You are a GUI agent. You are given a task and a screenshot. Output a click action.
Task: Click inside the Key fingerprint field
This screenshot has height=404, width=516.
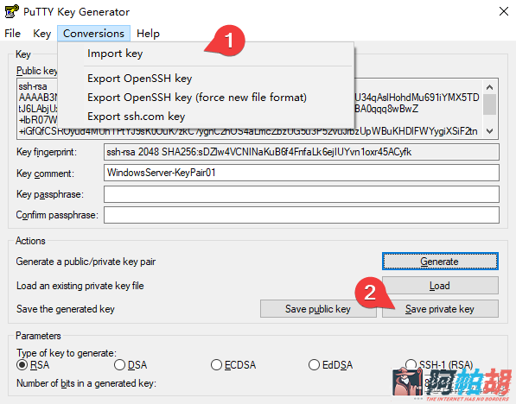pos(302,152)
